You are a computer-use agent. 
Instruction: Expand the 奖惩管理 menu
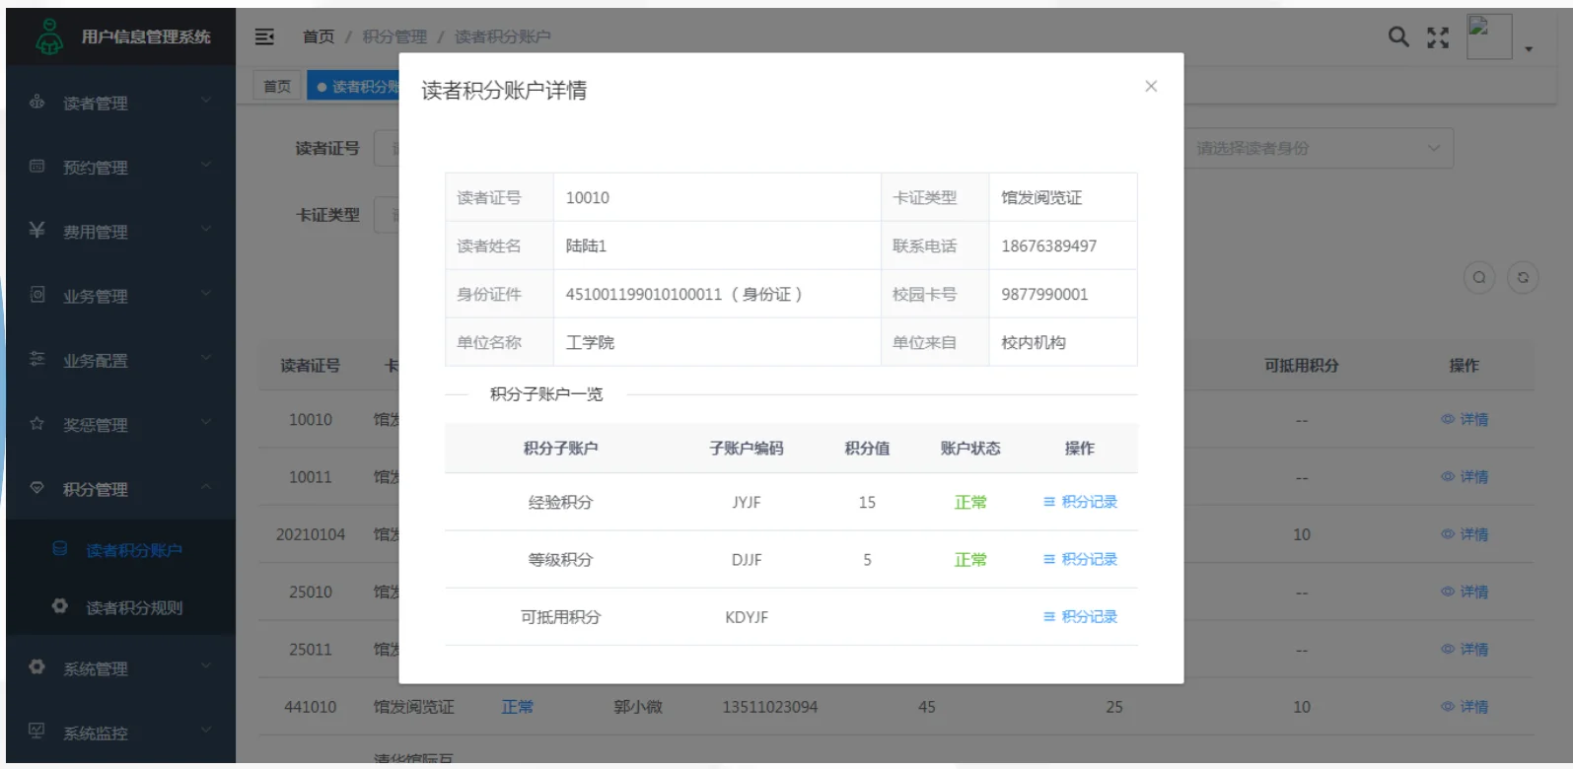(120, 425)
